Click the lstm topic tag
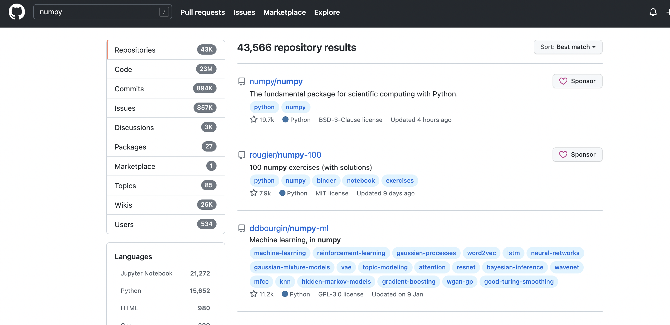The height and width of the screenshot is (325, 670). [x=513, y=253]
